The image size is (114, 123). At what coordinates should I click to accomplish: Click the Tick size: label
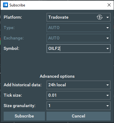[x=13, y=95]
